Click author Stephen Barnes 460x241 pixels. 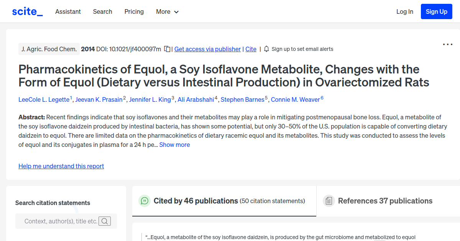click(x=243, y=99)
